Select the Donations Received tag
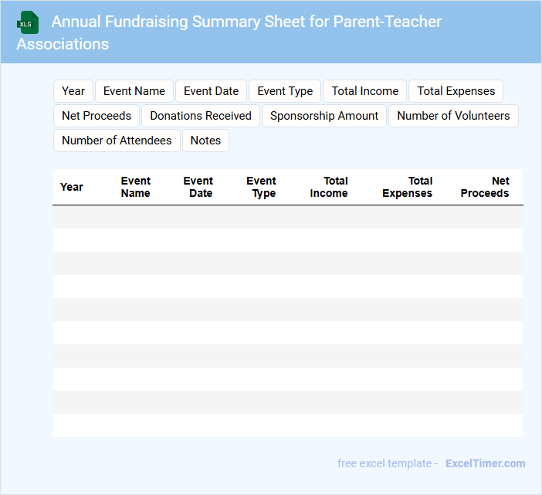 [x=201, y=116]
